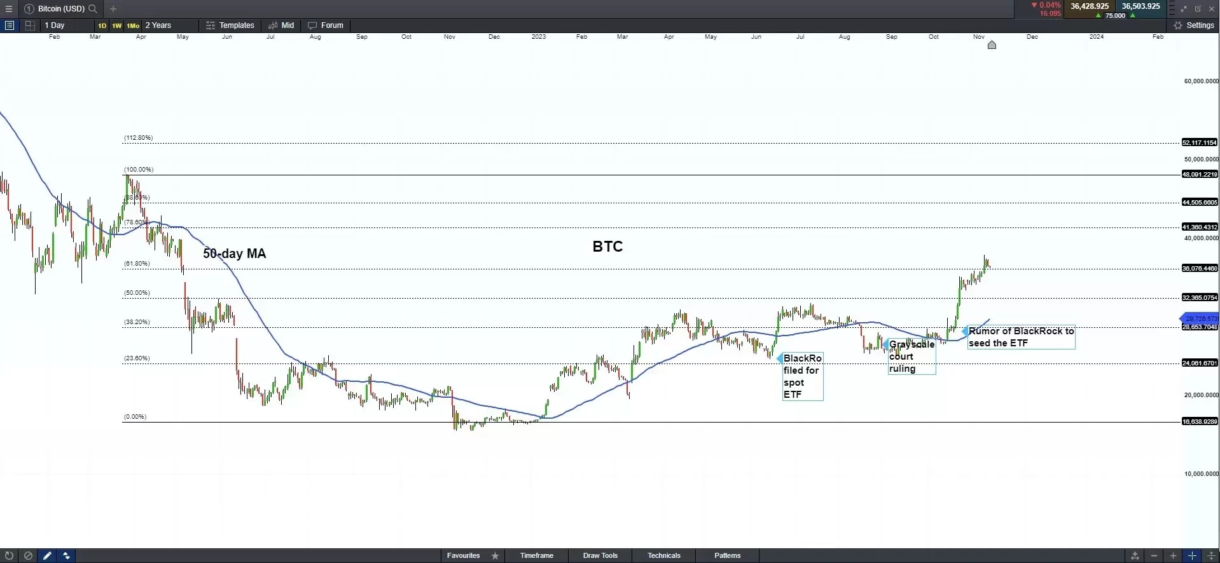Open the Forum panel
Viewport: 1220px width, 563px height.
click(326, 25)
